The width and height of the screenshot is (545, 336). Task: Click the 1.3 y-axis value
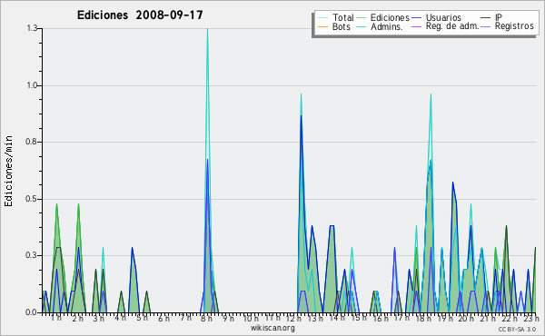point(32,28)
